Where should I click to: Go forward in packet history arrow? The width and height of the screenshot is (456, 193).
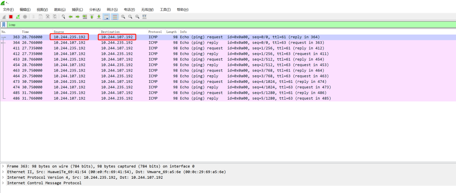(x=78, y=17)
